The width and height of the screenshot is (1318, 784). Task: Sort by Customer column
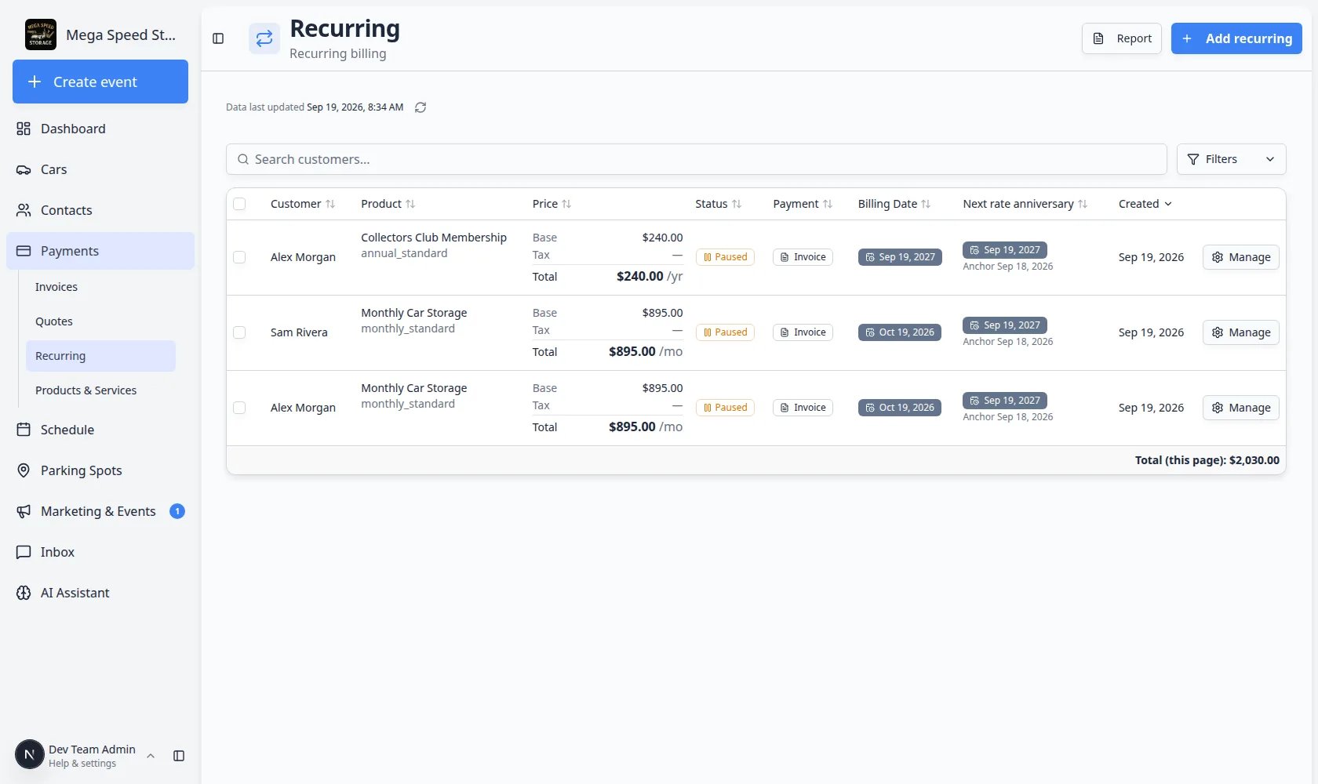pyautogui.click(x=303, y=204)
